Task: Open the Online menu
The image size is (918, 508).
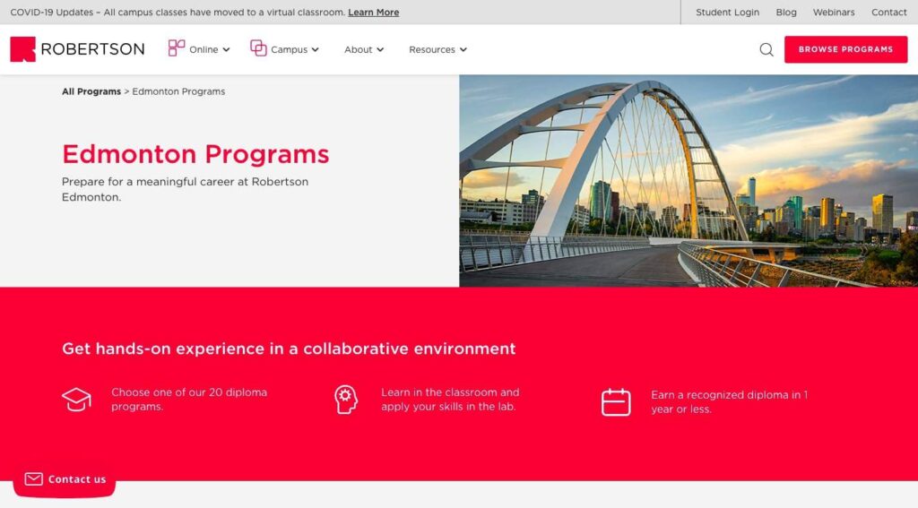Action: (199, 49)
